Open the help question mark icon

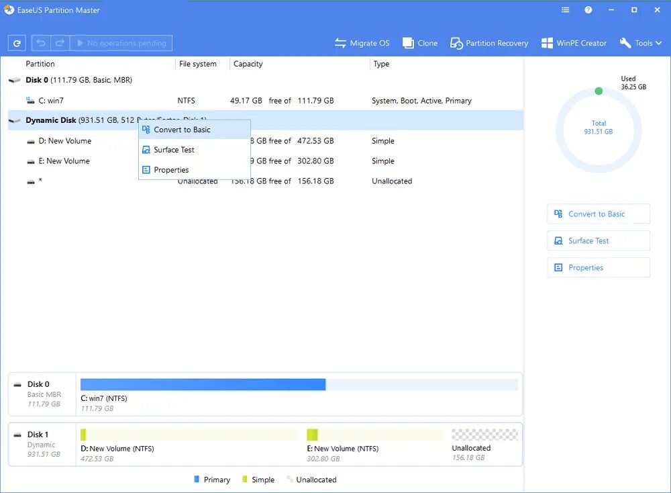[x=588, y=10]
